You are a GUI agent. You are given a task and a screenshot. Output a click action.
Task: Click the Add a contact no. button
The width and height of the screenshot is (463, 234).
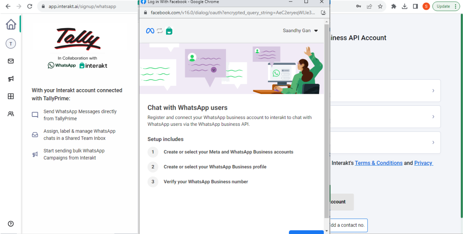click(x=348, y=225)
